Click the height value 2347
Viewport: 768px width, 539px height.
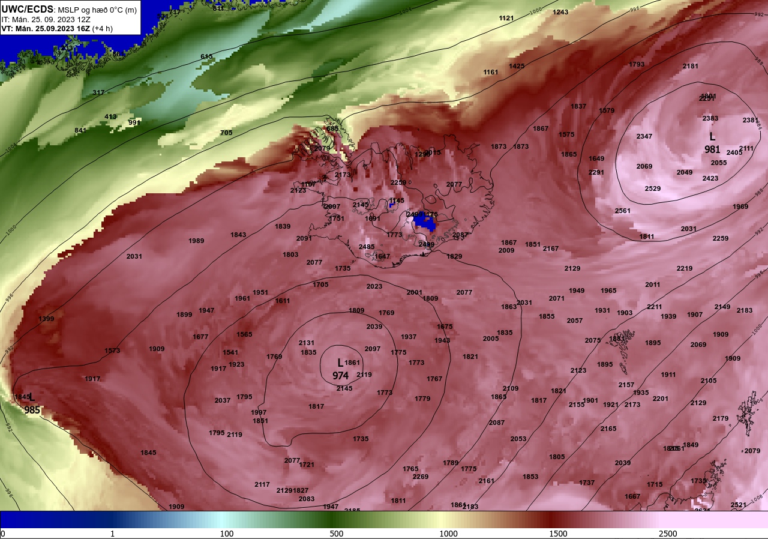tap(644, 136)
